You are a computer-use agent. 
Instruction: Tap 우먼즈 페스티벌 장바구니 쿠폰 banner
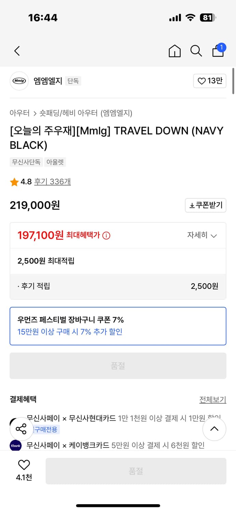tap(118, 326)
